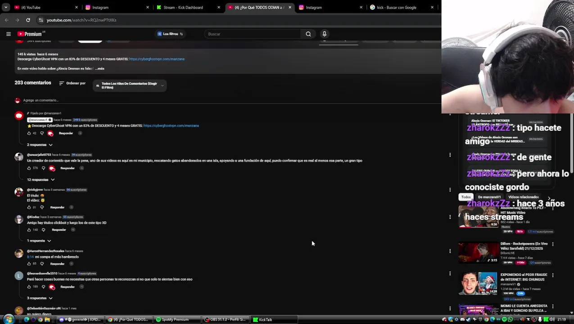
Task: Reply to the rickyjrrrr comment
Action: [57, 207]
